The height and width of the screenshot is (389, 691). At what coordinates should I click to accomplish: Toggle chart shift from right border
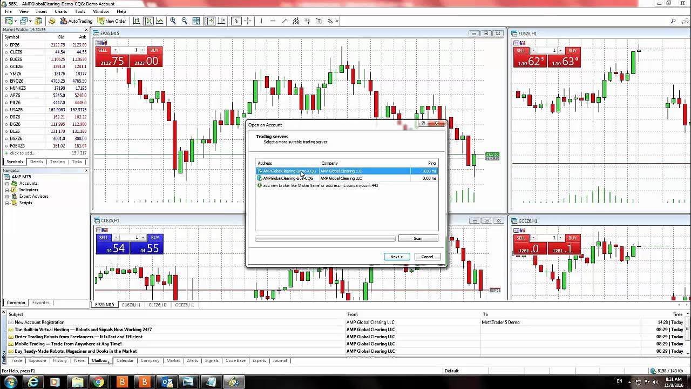tap(221, 21)
